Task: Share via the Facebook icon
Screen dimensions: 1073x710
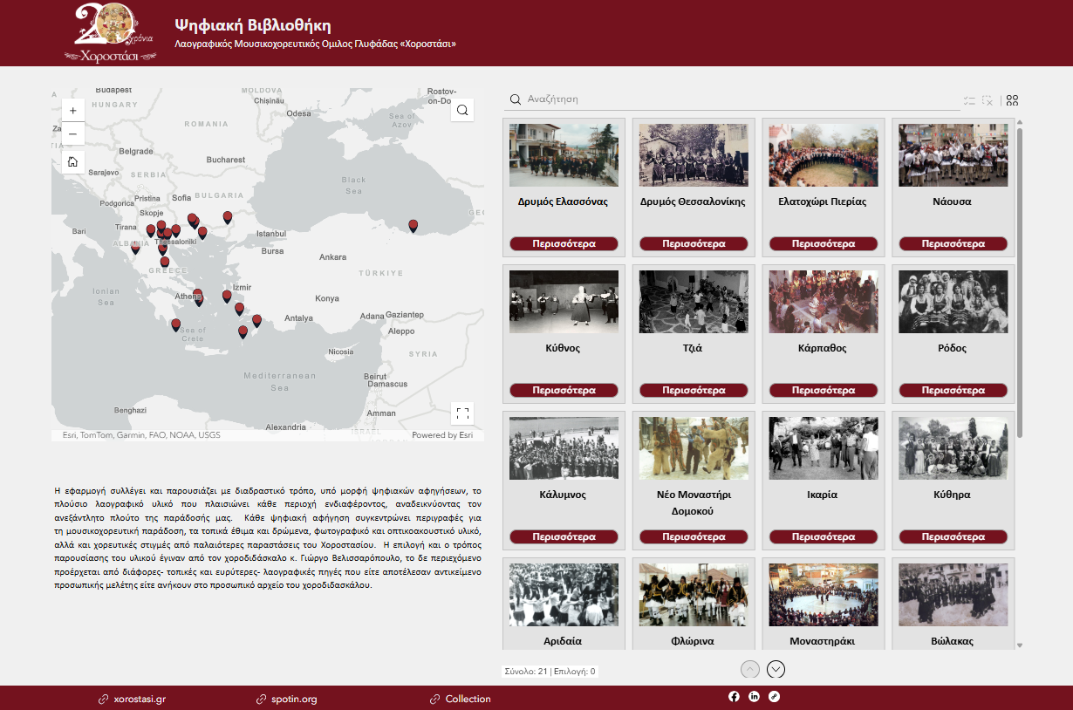Action: pos(734,696)
